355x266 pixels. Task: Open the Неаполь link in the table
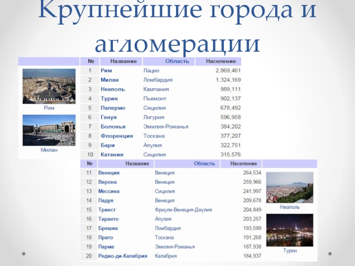pyautogui.click(x=113, y=89)
